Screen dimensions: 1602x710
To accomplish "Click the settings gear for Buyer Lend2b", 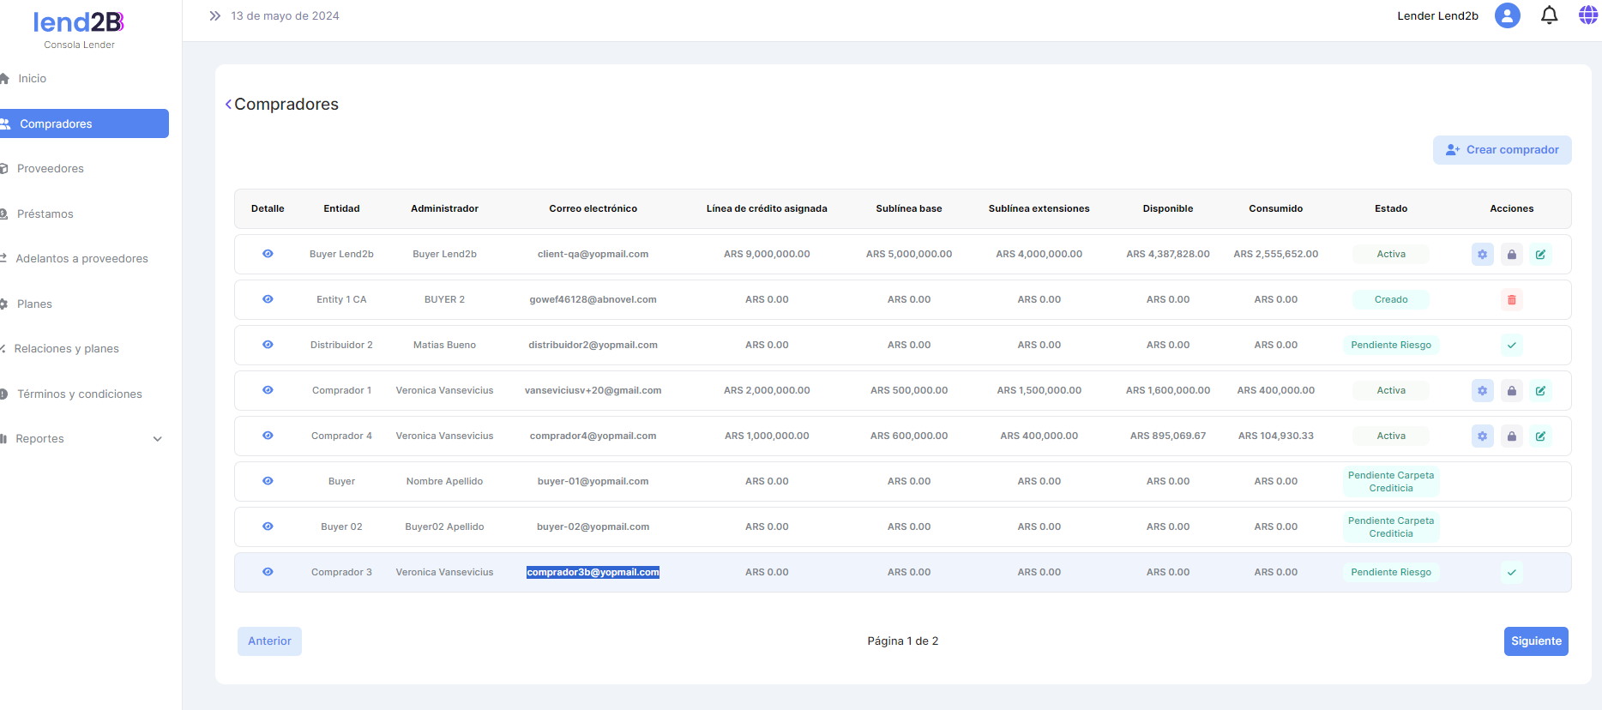I will click(1482, 255).
